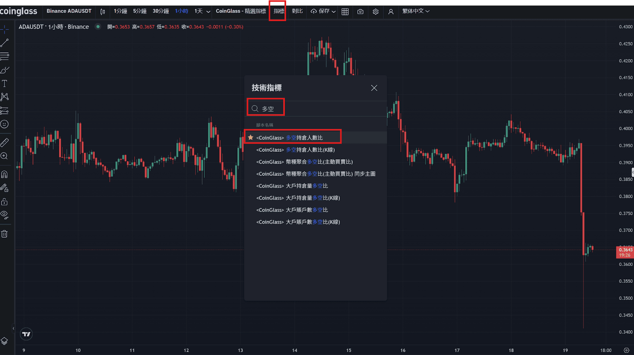This screenshot has height=355, width=634.
Task: Click the TradingView logo badge
Action: point(26,334)
